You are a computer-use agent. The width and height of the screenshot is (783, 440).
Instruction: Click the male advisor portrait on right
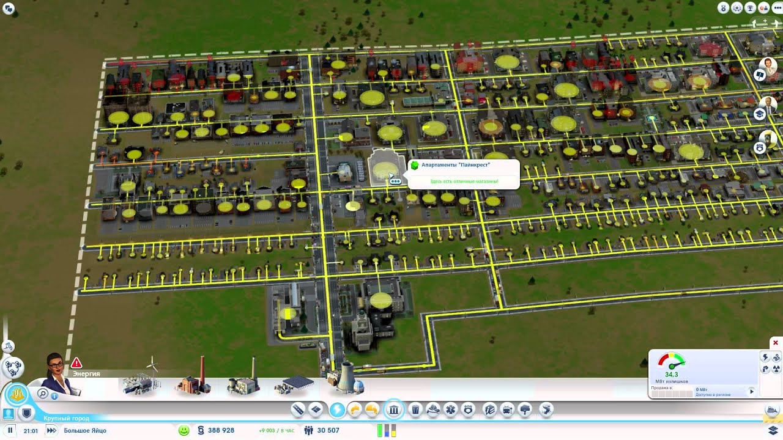pos(768,105)
